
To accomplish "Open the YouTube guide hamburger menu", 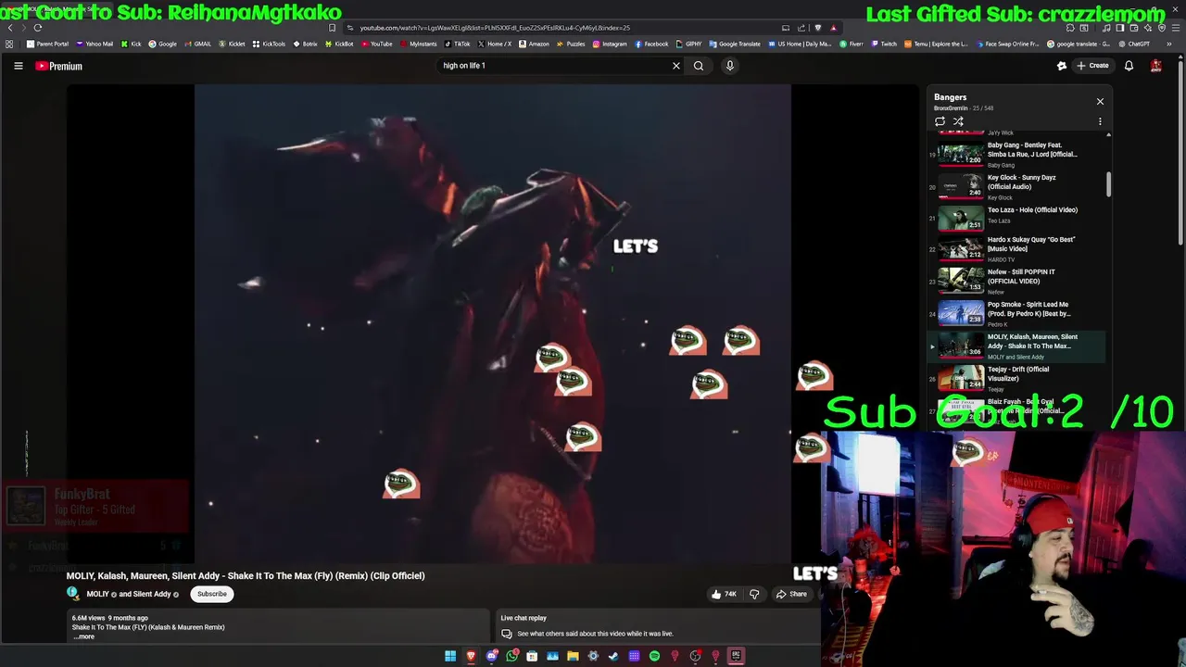I will click(x=18, y=66).
